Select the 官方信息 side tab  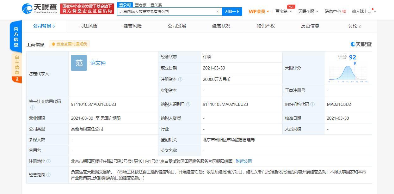click(16, 36)
